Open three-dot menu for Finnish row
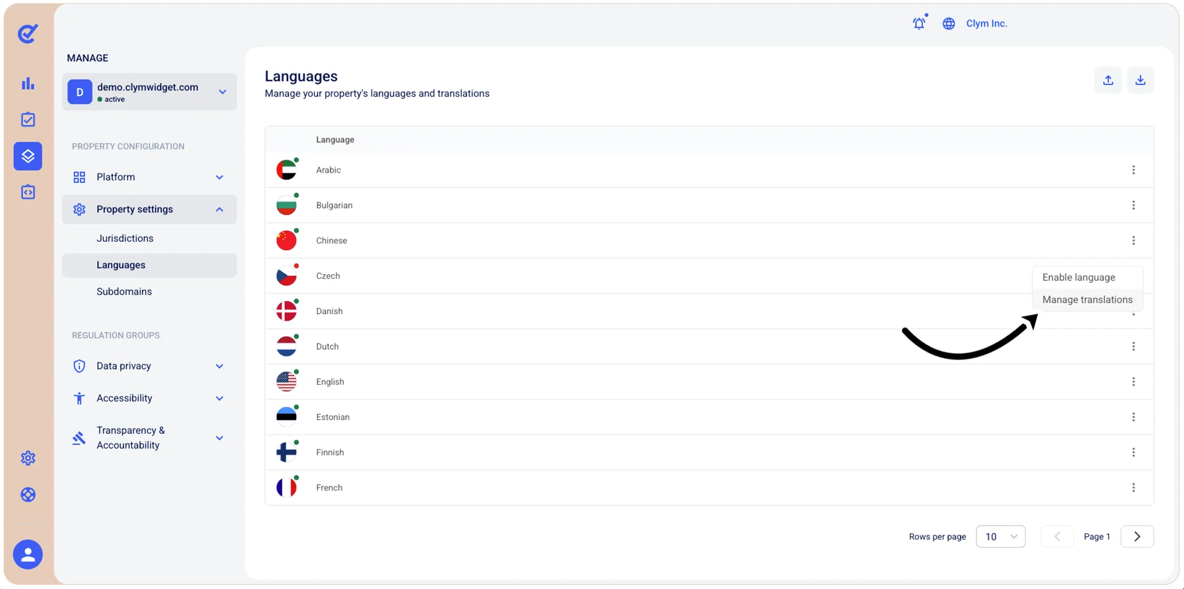The image size is (1184, 589). (1133, 452)
